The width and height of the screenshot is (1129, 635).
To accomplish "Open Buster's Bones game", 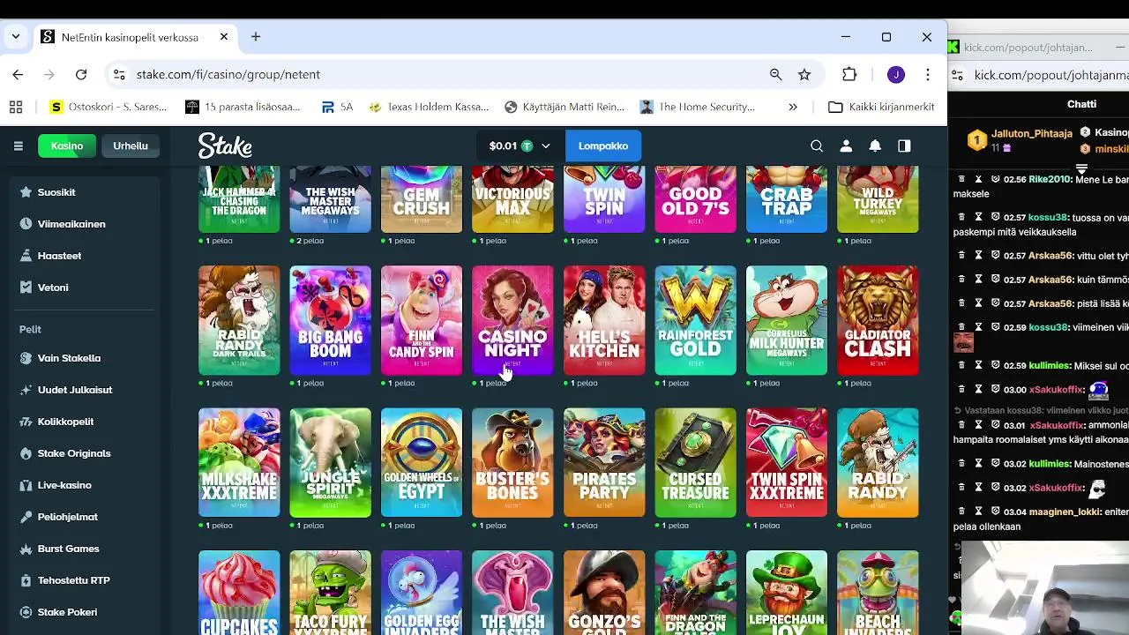I will (512, 463).
